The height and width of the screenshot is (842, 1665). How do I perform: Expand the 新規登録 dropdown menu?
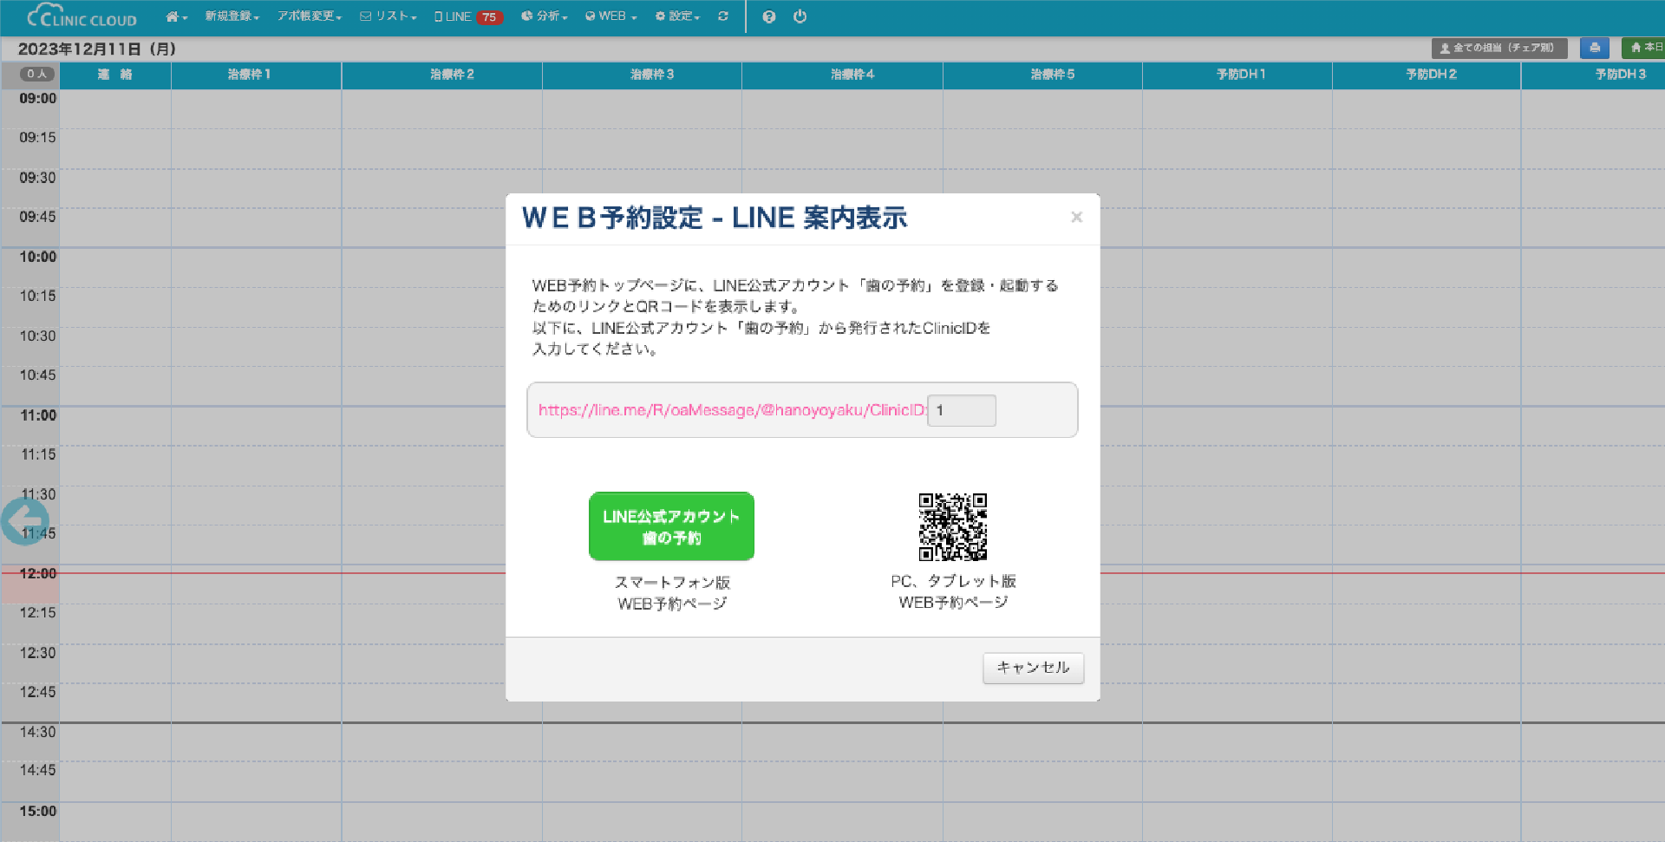232,16
